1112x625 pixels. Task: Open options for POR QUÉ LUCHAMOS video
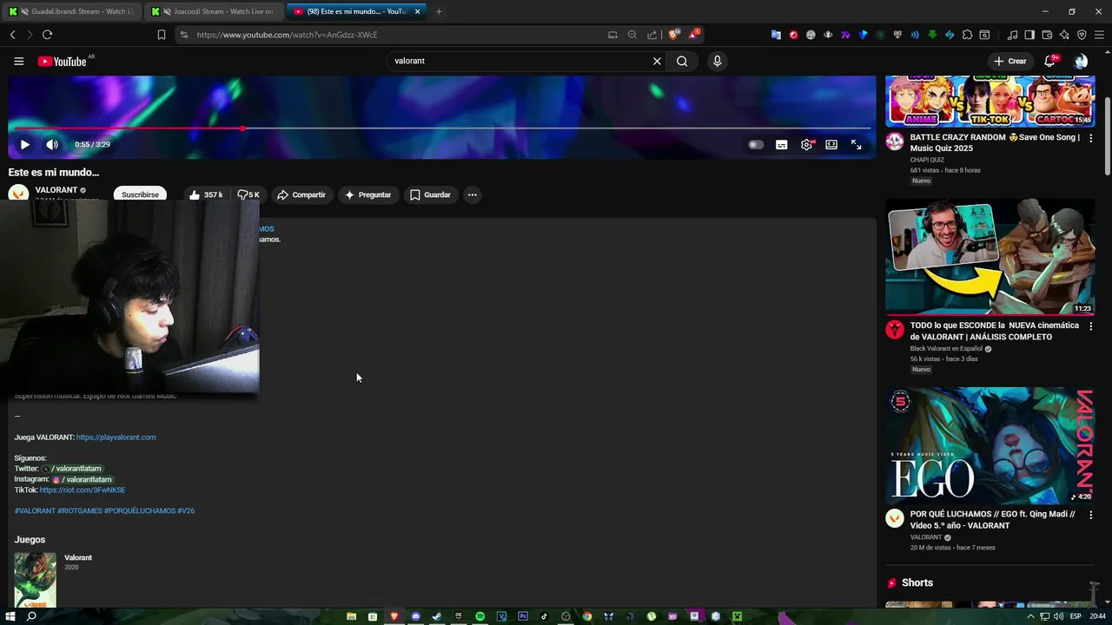(x=1090, y=515)
